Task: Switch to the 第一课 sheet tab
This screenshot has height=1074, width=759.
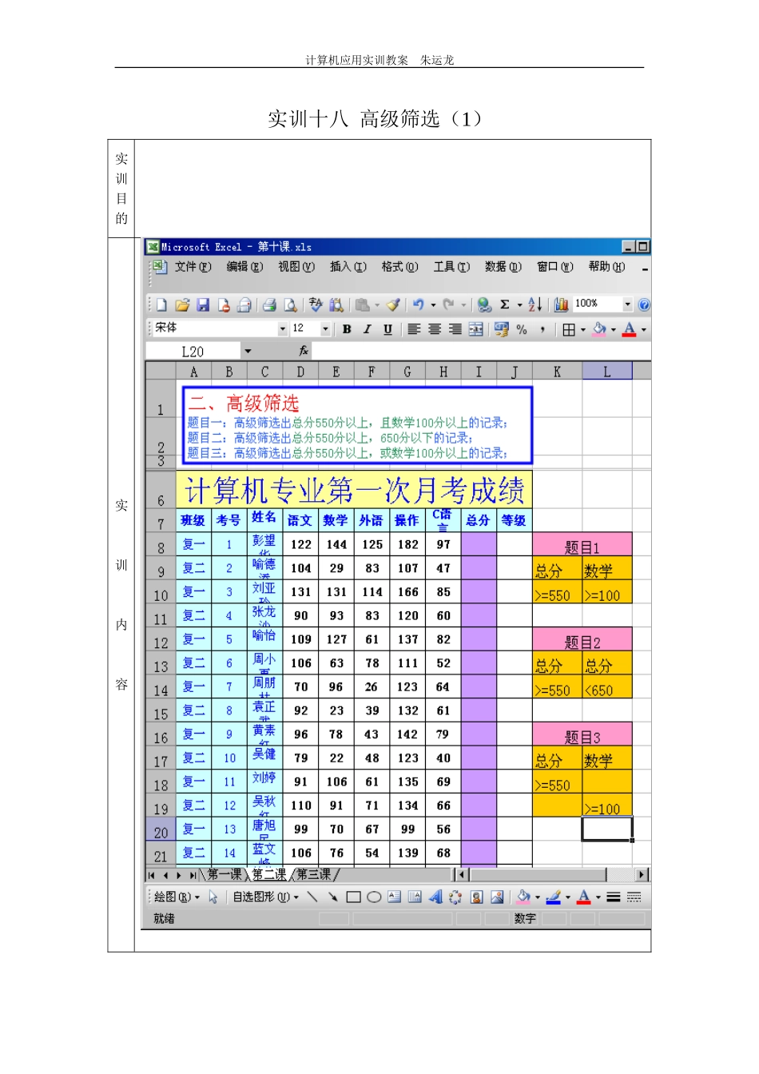Action: coord(225,875)
